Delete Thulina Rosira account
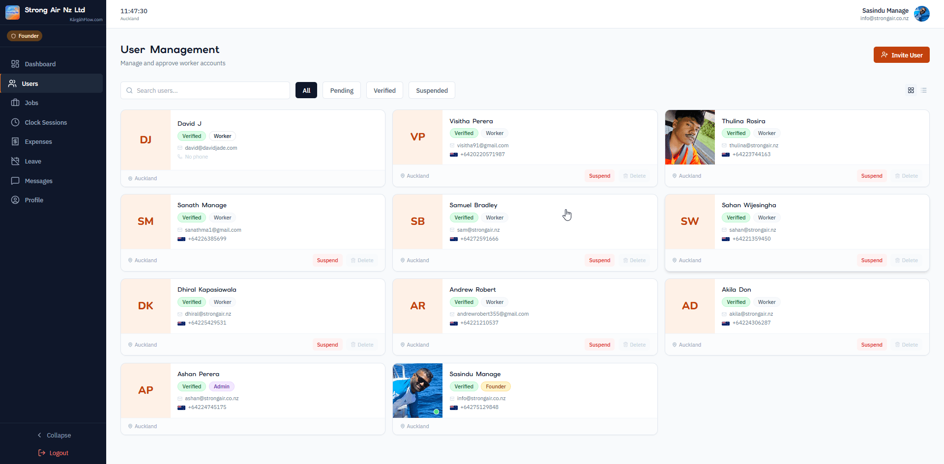This screenshot has height=464, width=944. (906, 176)
